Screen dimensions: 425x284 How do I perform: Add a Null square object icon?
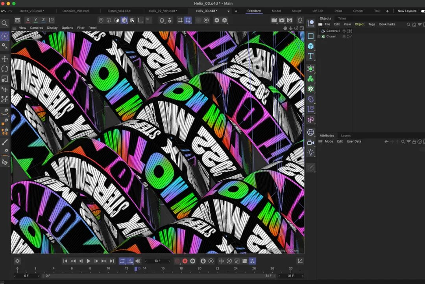(310, 36)
